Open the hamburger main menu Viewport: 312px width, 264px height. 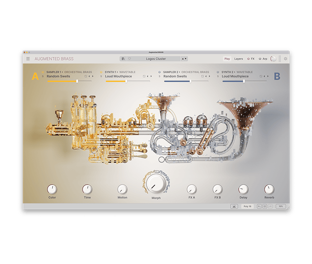click(28, 59)
